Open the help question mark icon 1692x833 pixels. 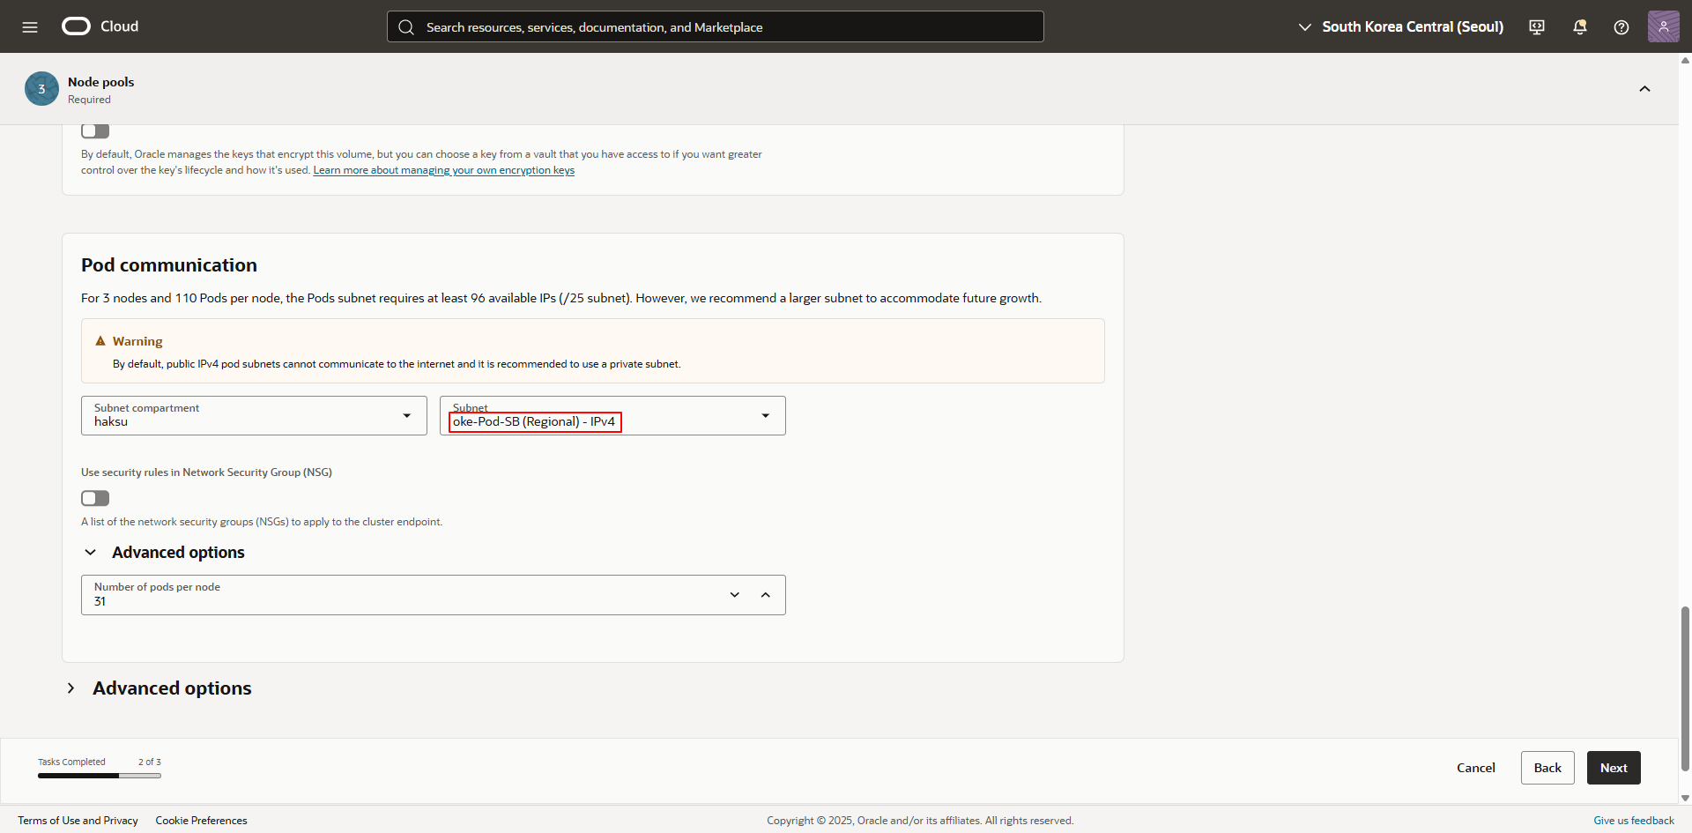[1621, 26]
